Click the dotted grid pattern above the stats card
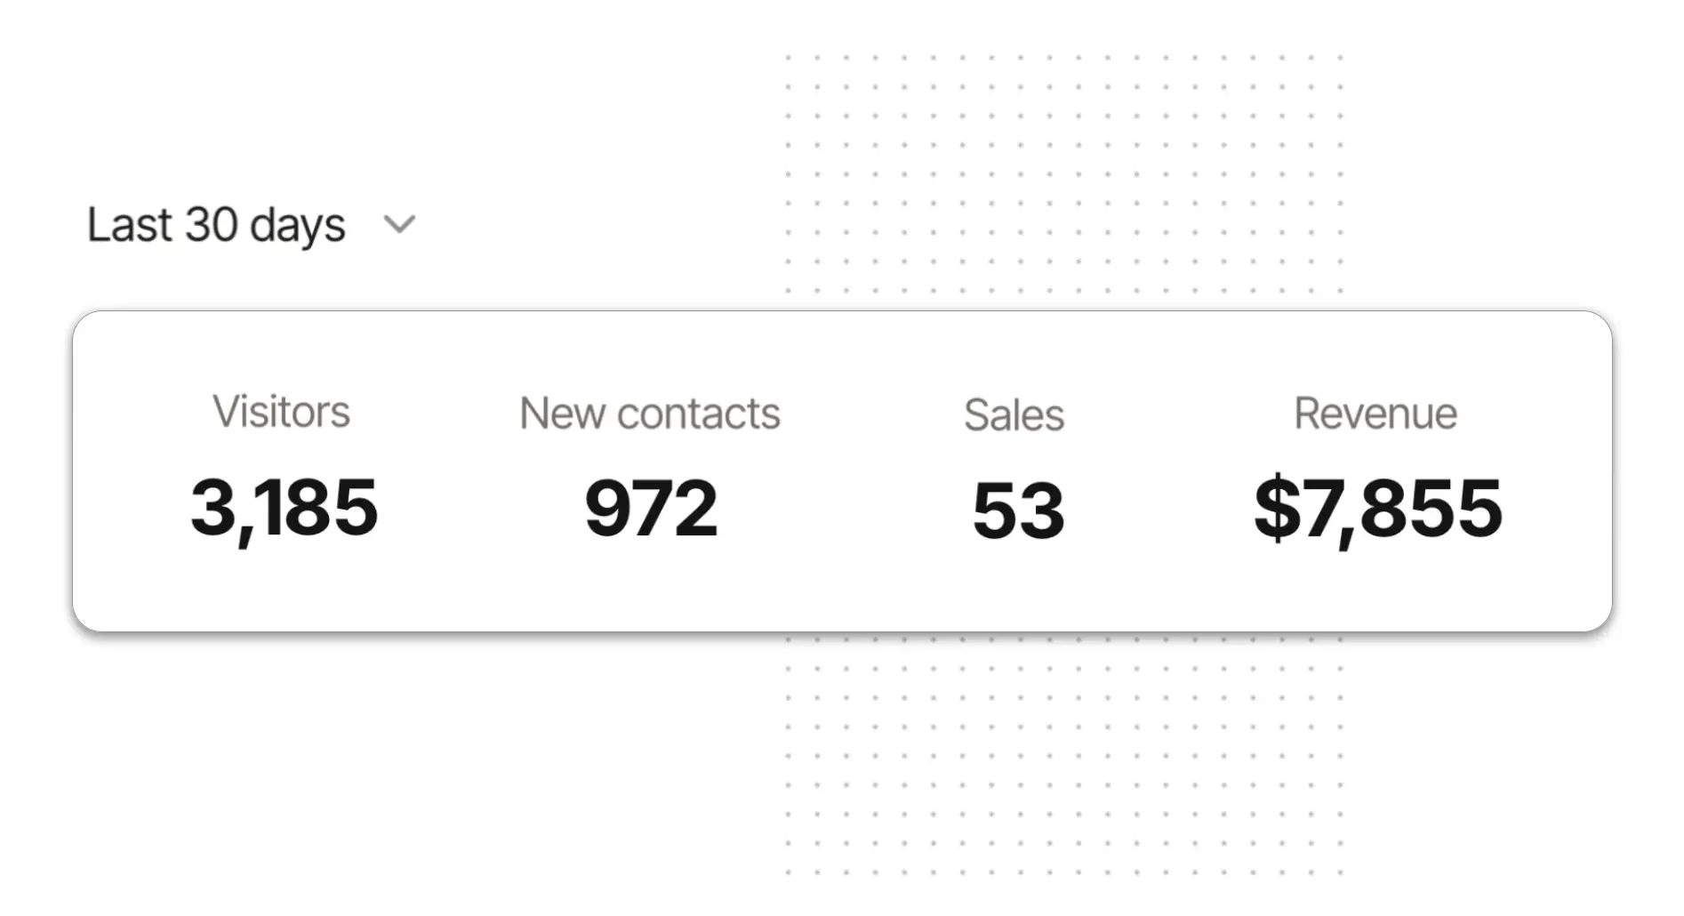This screenshot has height=916, width=1684. pyautogui.click(x=1063, y=174)
